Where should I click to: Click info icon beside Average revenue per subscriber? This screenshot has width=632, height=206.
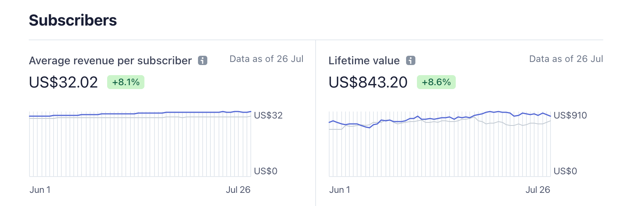click(203, 61)
